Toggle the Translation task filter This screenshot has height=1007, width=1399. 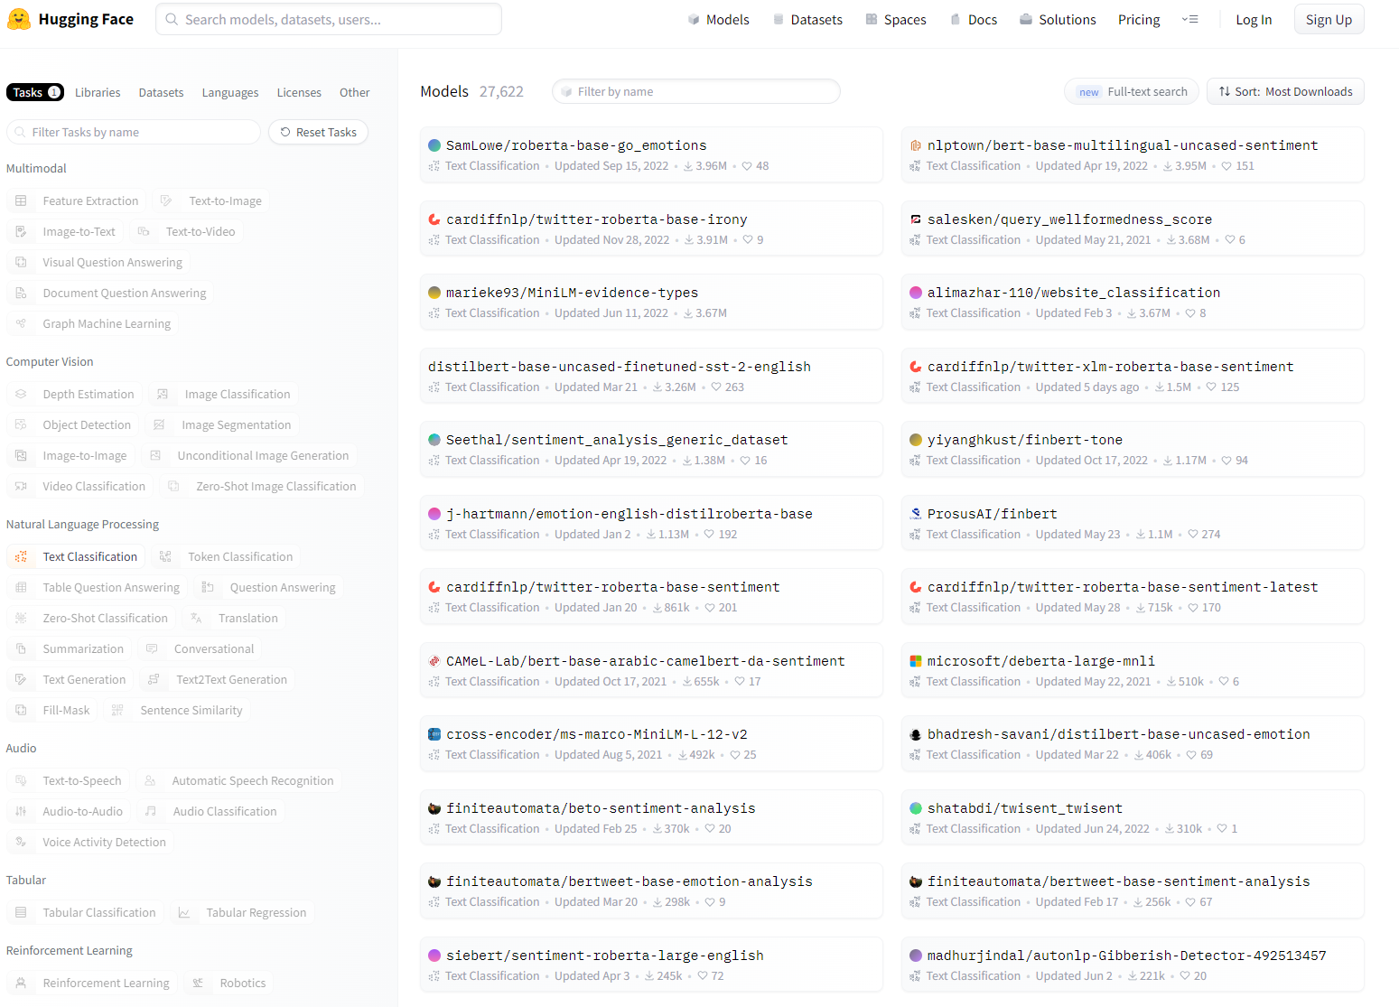pos(234,618)
